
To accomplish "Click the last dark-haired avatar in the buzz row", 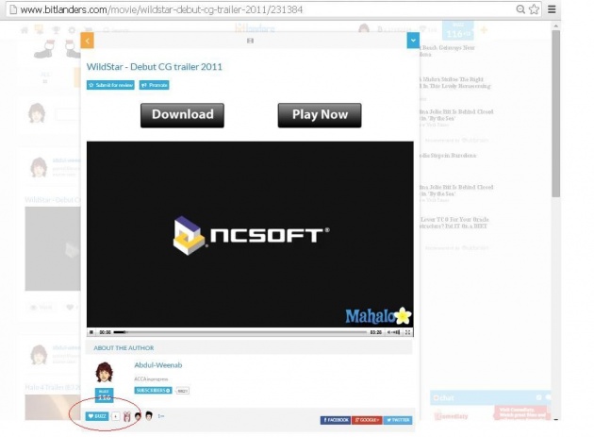I will click(x=149, y=415).
